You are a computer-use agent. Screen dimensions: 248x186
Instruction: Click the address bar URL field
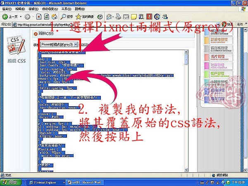point(115,24)
